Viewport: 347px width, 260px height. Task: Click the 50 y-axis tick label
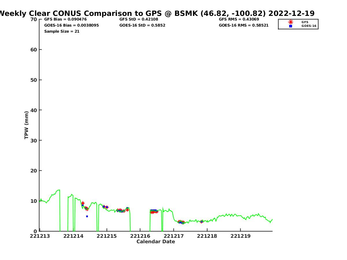[x=34, y=80]
